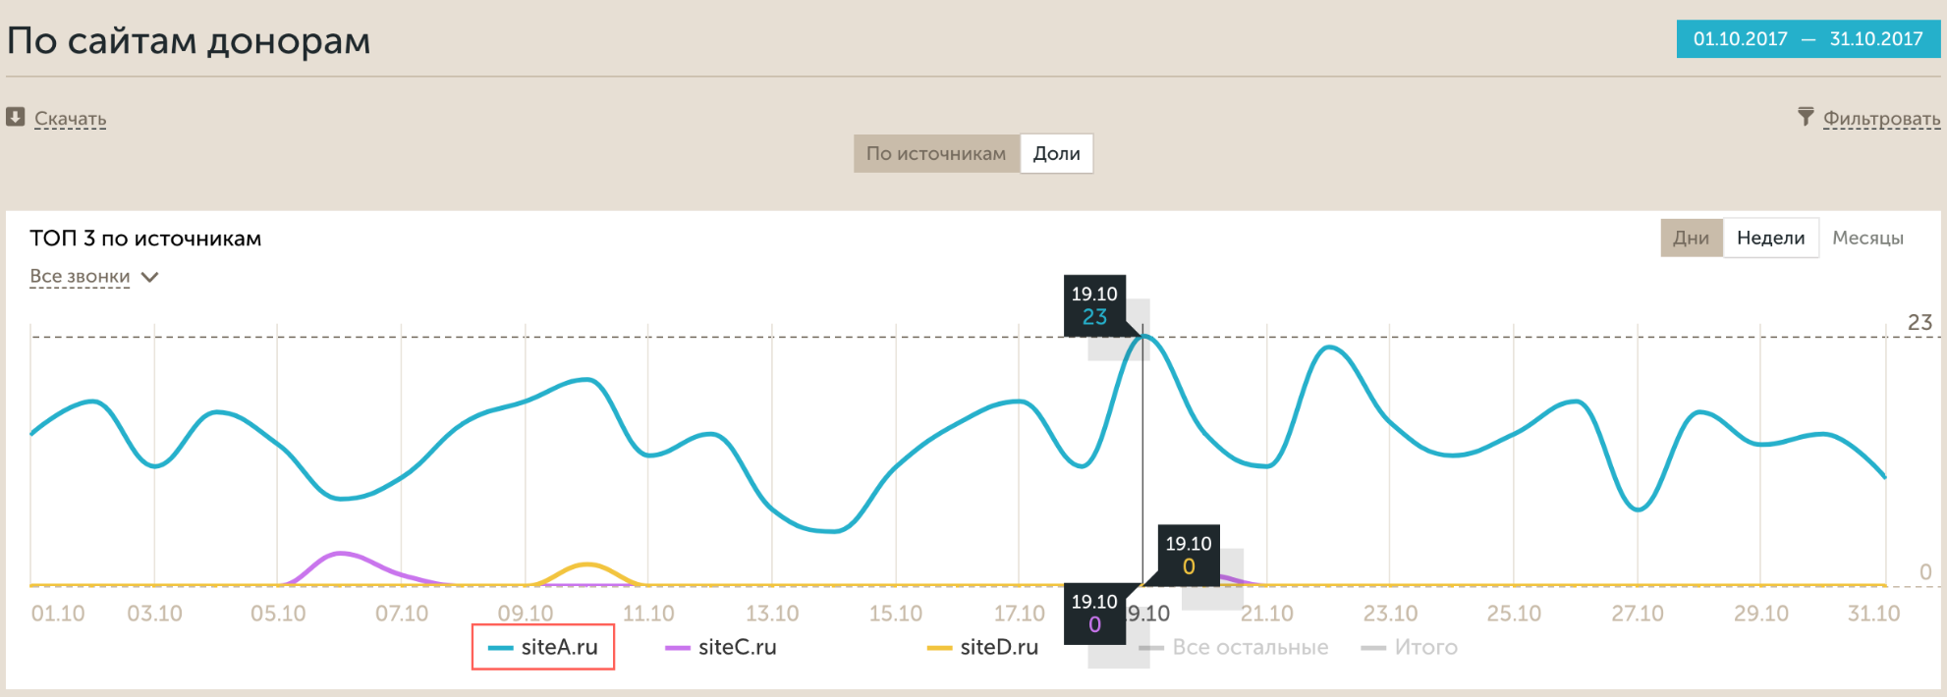This screenshot has height=697, width=1947.
Task: Switch the chart grouping to Месяцы
Action: click(1867, 238)
